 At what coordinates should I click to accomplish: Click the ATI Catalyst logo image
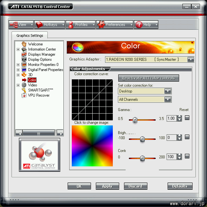point(39,155)
